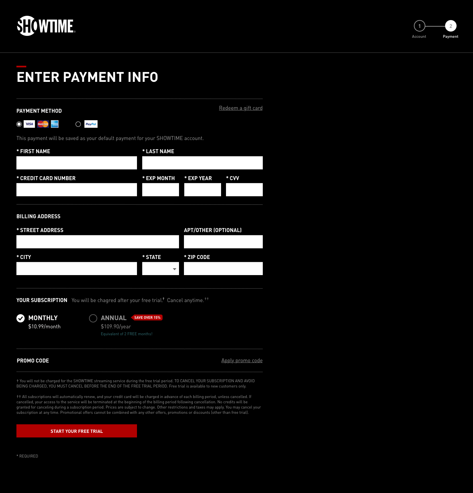Click the $10.99/month price text
This screenshot has height=493, width=473.
[x=44, y=326]
